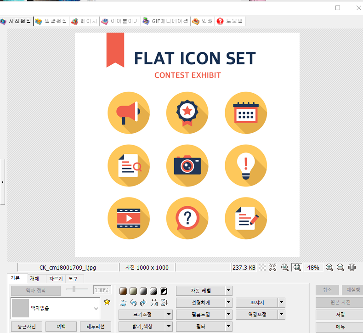363x333 pixels.
Task: Zoom out with the minus magnifier
Action: point(340,267)
